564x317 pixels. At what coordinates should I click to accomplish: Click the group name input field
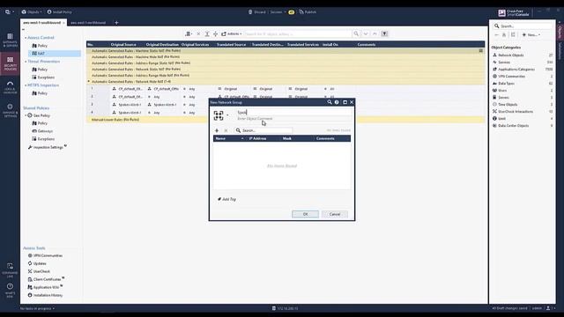click(x=293, y=112)
